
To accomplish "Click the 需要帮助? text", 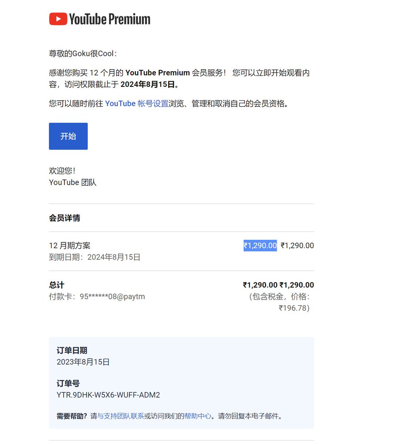I will [x=72, y=416].
